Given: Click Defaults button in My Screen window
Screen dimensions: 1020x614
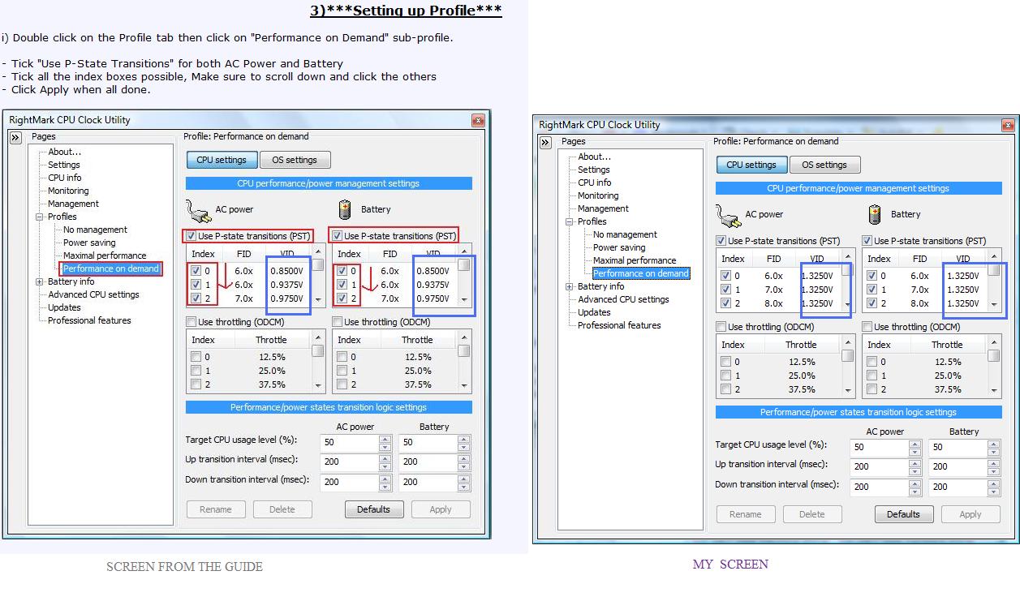Looking at the screenshot, I should [x=903, y=514].
